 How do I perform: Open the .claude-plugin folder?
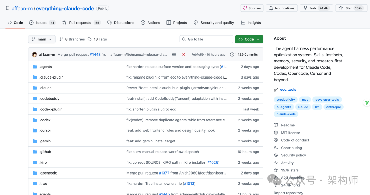[x=51, y=77]
